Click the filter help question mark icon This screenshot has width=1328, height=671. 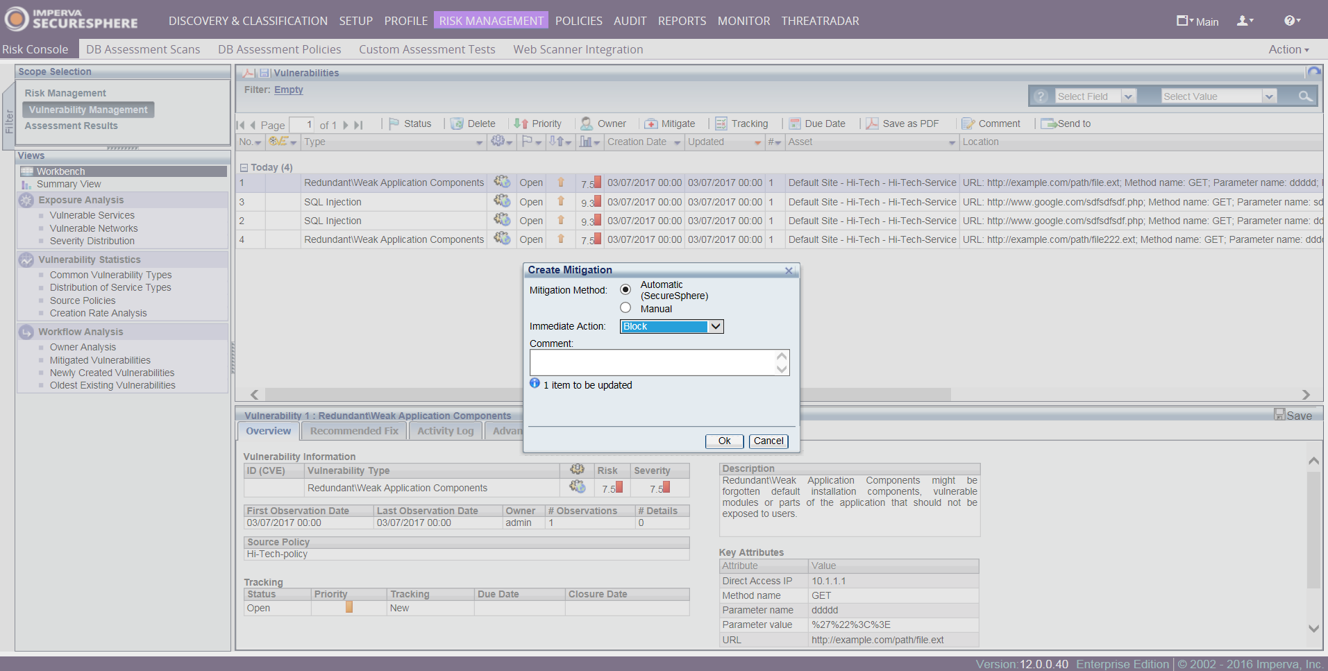pyautogui.click(x=1040, y=96)
